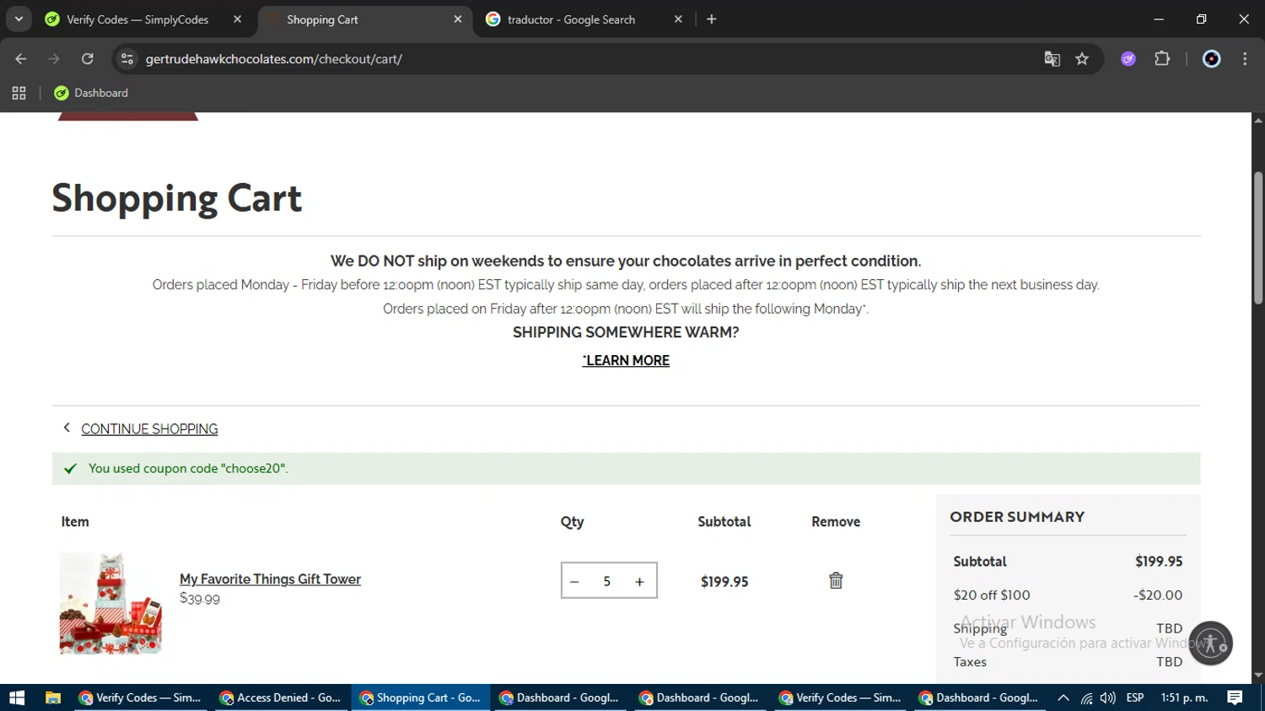Click the scrollbar up arrow
The image size is (1265, 711).
[x=1257, y=121]
